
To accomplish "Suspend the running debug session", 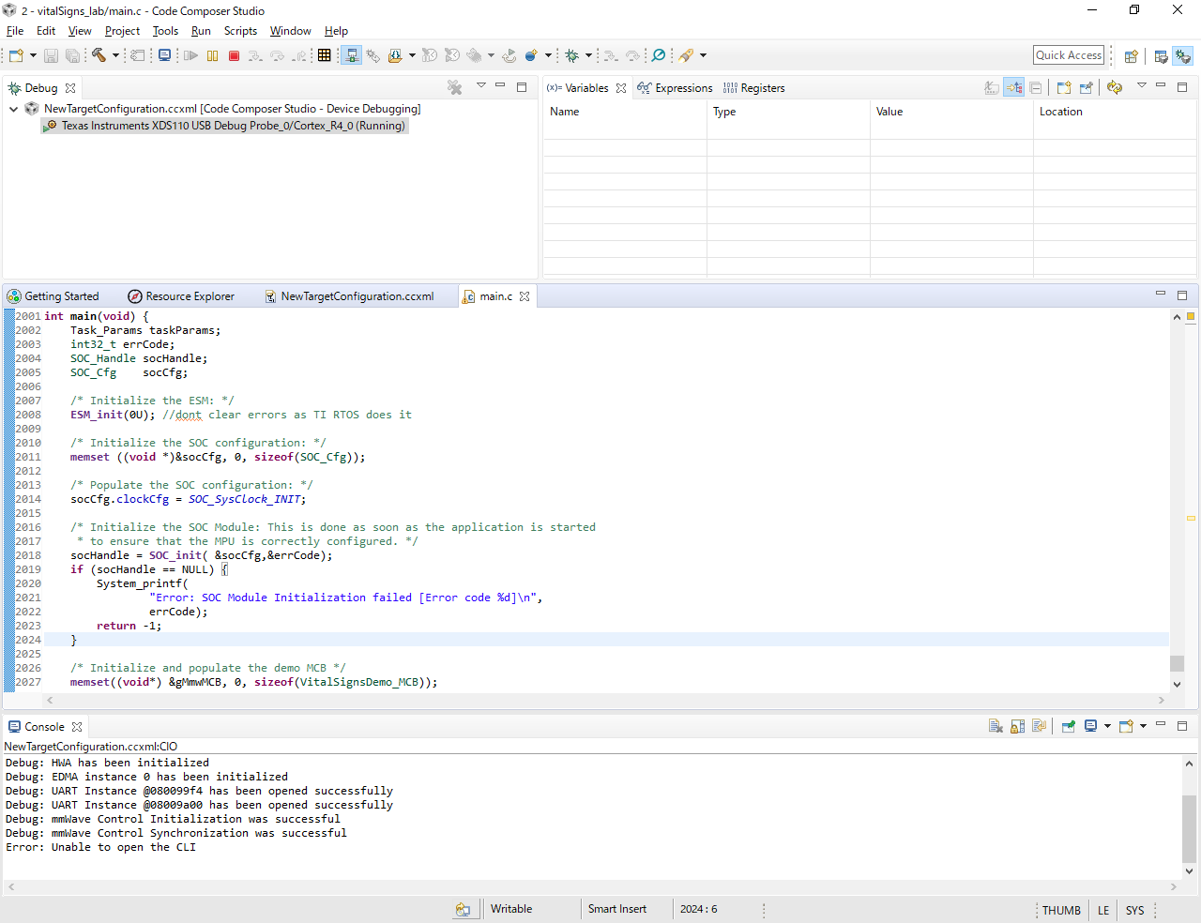I will 213,55.
